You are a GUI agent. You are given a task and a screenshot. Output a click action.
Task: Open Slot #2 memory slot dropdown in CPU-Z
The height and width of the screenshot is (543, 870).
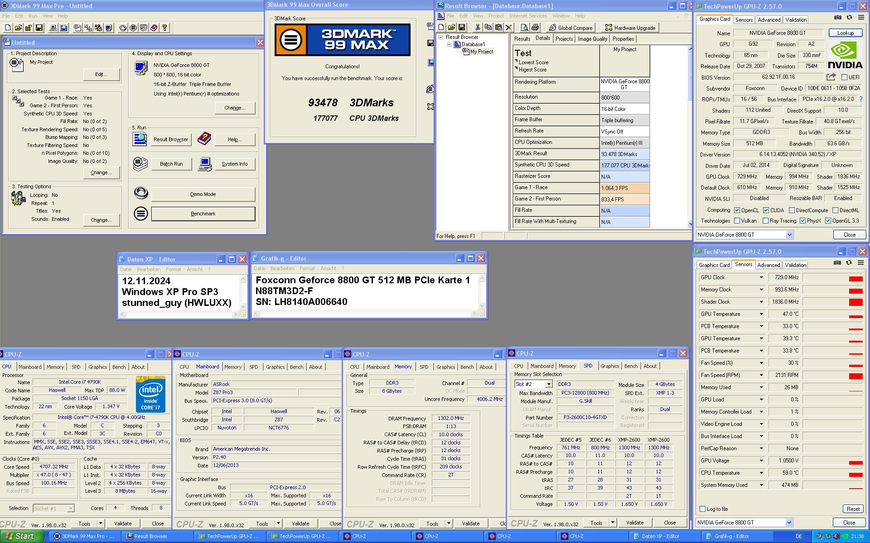click(548, 384)
